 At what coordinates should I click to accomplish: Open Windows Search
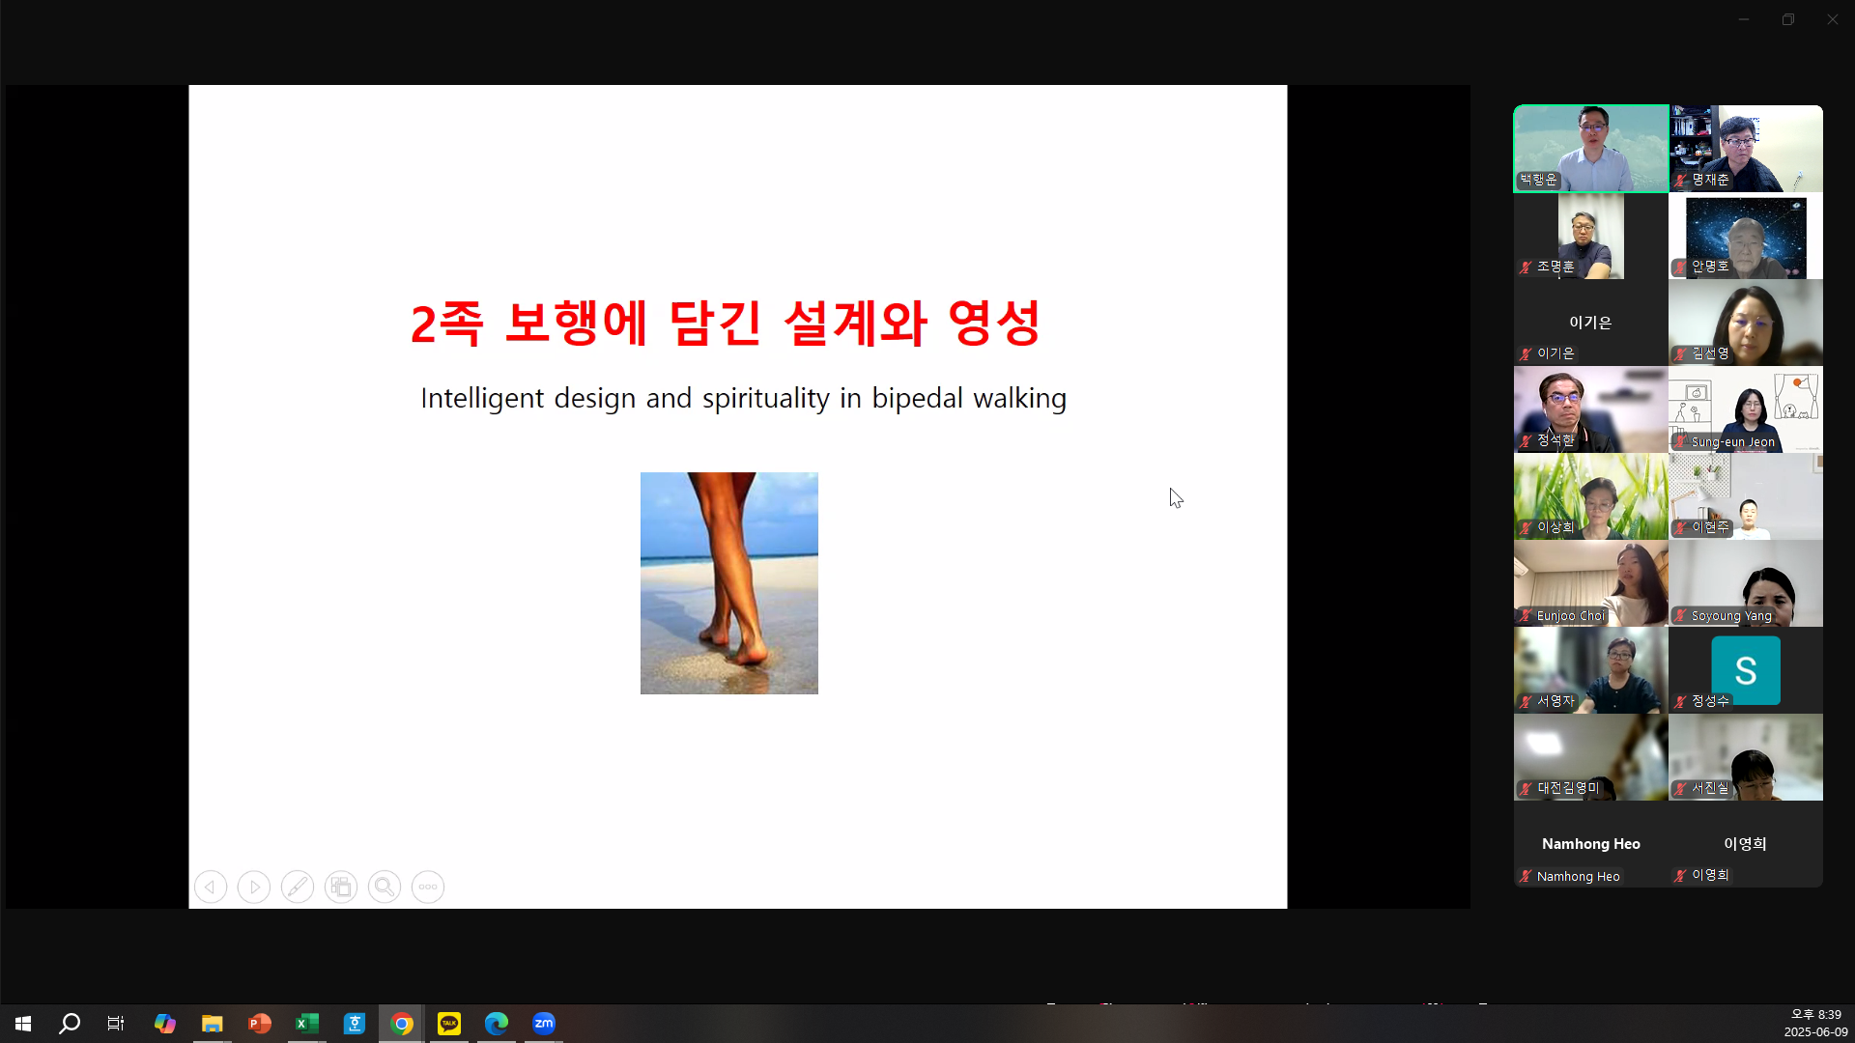click(69, 1024)
